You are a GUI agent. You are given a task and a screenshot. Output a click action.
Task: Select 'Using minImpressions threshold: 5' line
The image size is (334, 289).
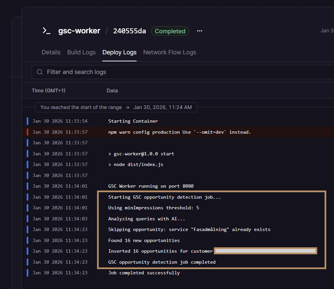(x=154, y=208)
